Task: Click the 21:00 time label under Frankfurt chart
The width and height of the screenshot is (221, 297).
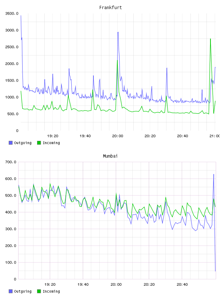Action: coord(215,136)
